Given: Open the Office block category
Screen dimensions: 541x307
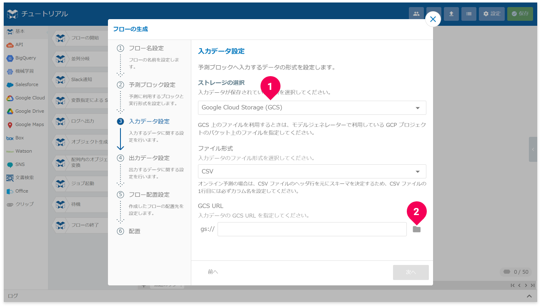Looking at the screenshot, I should (25, 191).
